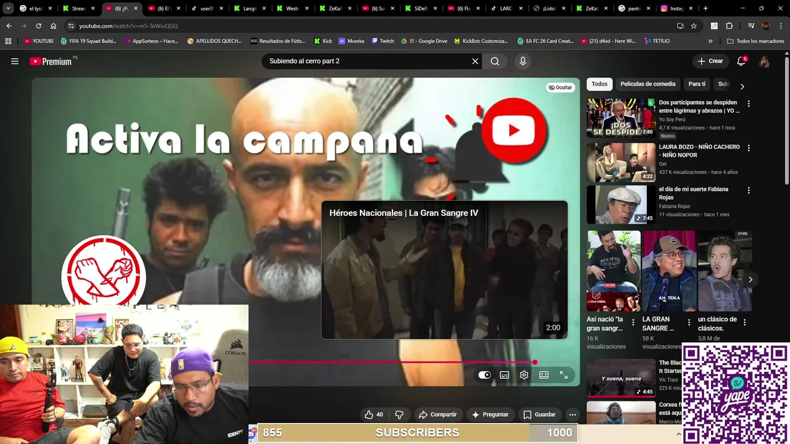Open Chrome three-dot menu
790x444 pixels.
click(x=781, y=26)
